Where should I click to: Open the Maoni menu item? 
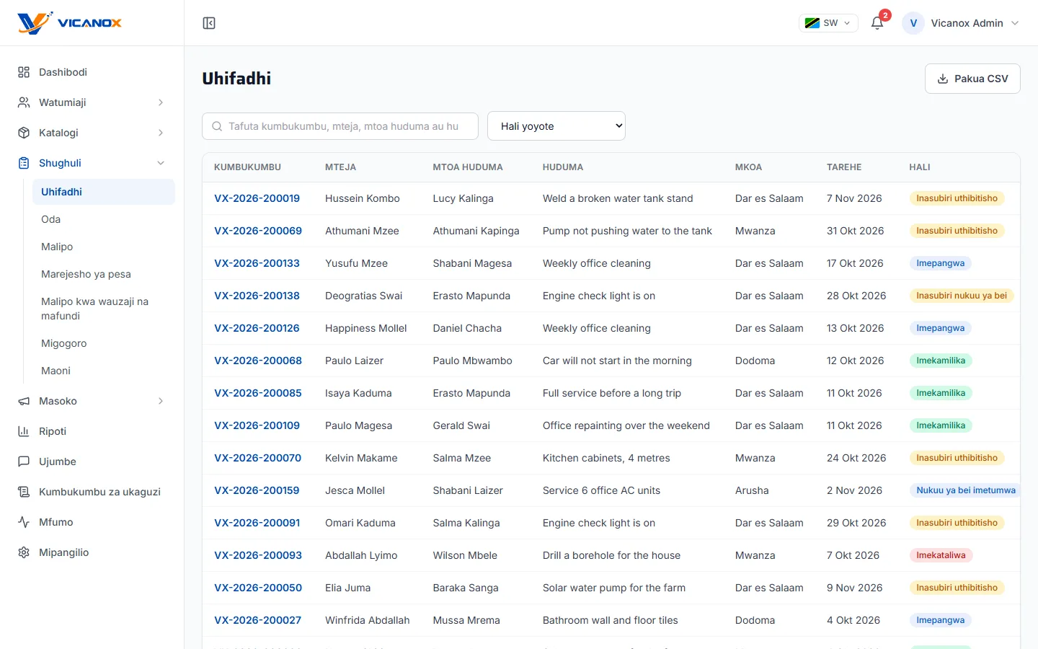click(104, 371)
